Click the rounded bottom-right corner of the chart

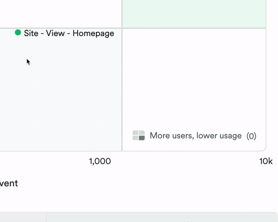click(264, 148)
